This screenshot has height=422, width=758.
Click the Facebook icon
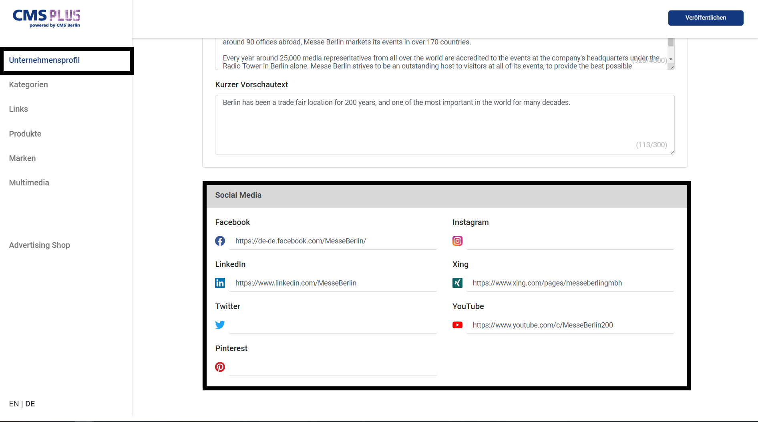220,241
